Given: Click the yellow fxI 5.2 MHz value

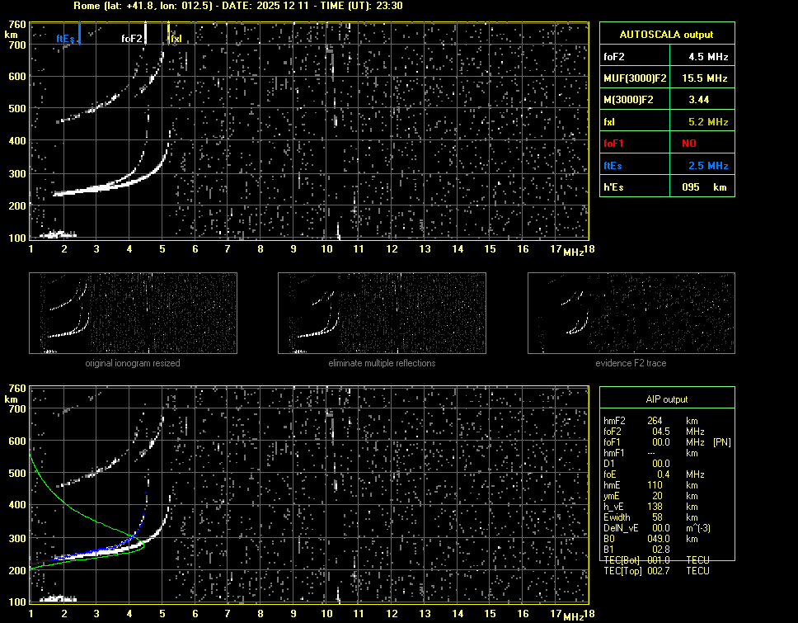Looking at the screenshot, I should pyautogui.click(x=708, y=121).
